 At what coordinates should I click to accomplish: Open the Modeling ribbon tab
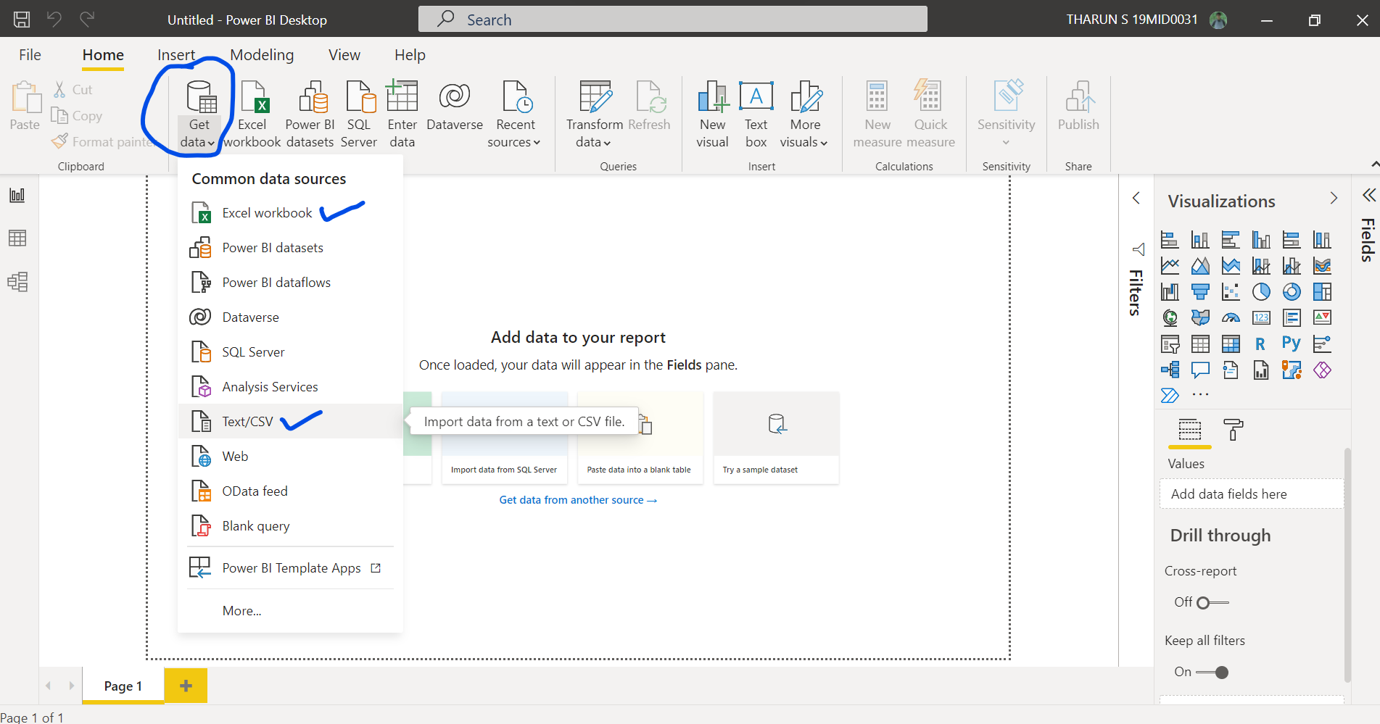(x=261, y=54)
